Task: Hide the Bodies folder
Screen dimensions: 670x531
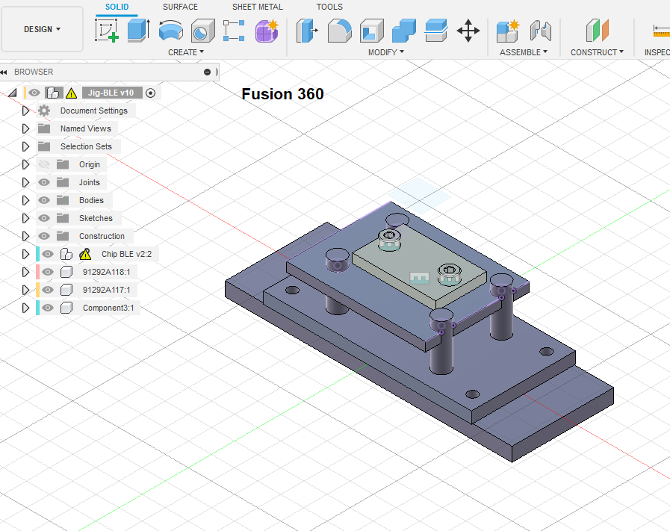Action: (44, 200)
